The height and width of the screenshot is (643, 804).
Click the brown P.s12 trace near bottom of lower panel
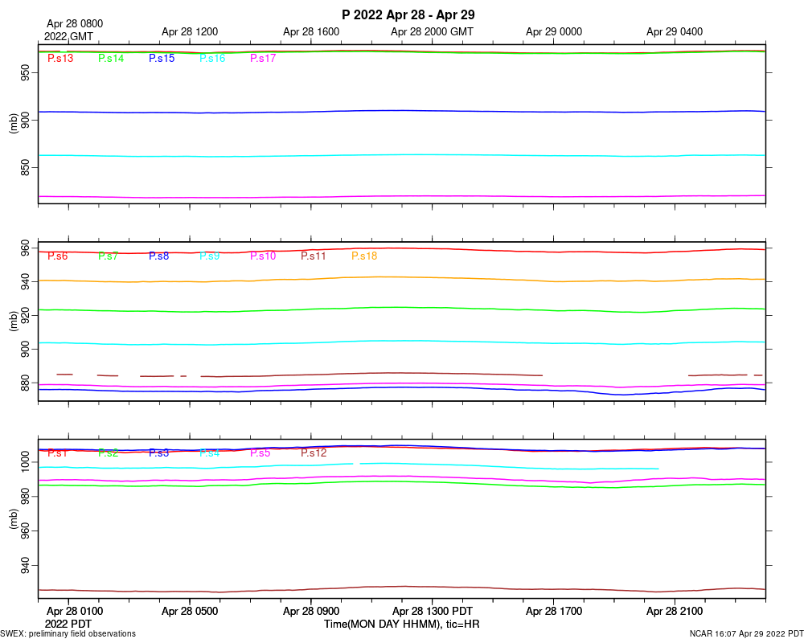pos(401,587)
